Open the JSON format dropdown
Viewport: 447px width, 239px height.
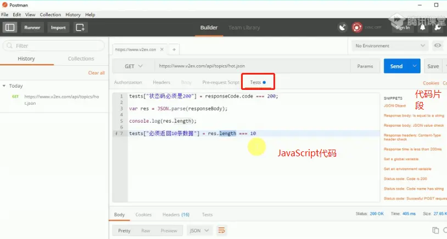(x=199, y=230)
